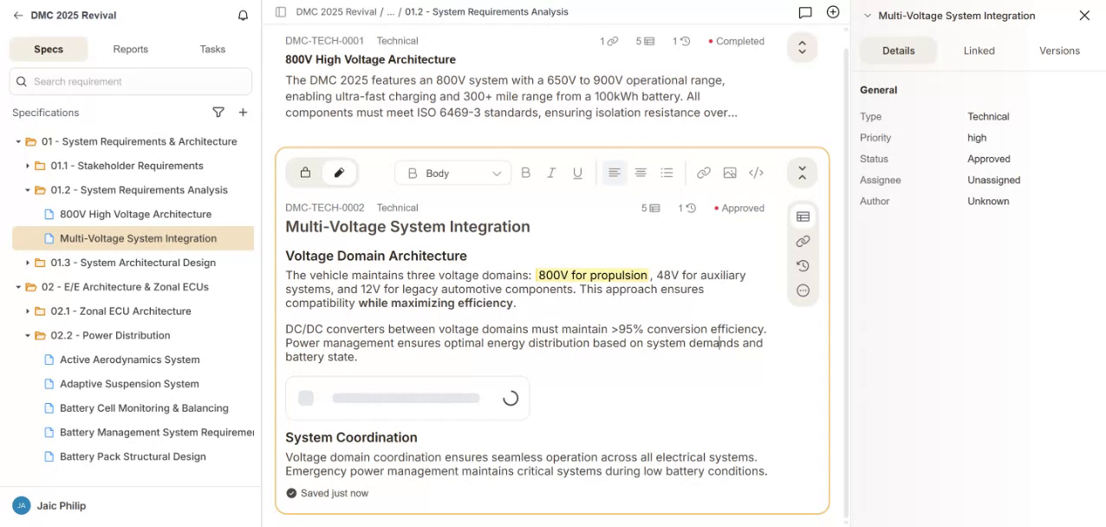Screen dimensions: 1106x527
Task: Open the Body text style dropdown
Action: click(453, 173)
